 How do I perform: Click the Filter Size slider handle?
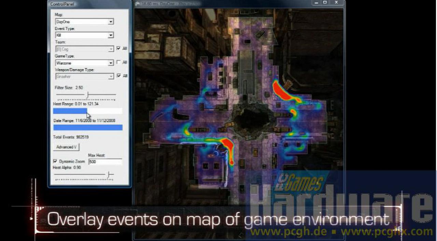click(88, 95)
